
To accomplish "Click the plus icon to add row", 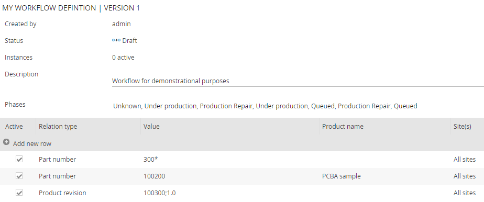I will (x=6, y=142).
